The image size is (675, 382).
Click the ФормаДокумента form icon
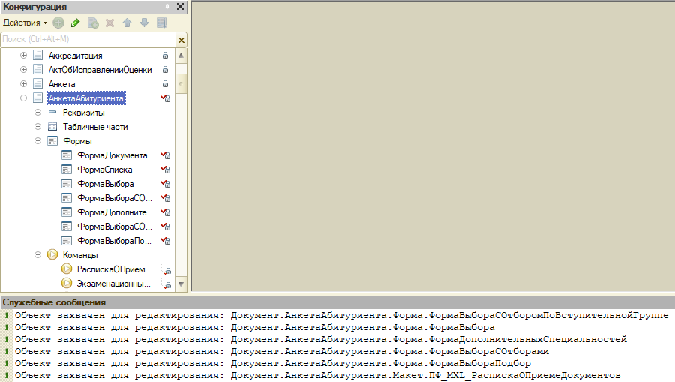[67, 155]
